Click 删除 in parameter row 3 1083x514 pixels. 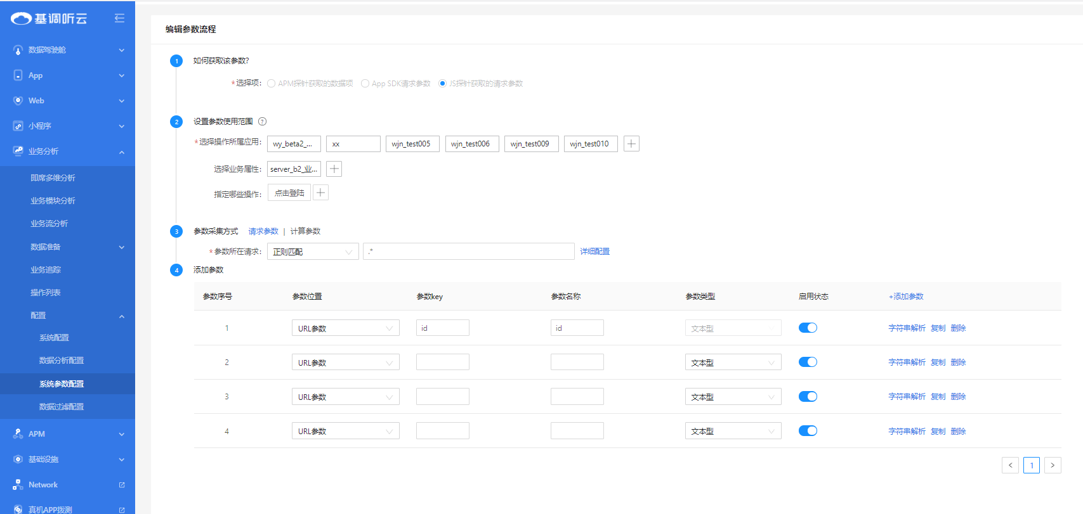(x=958, y=397)
